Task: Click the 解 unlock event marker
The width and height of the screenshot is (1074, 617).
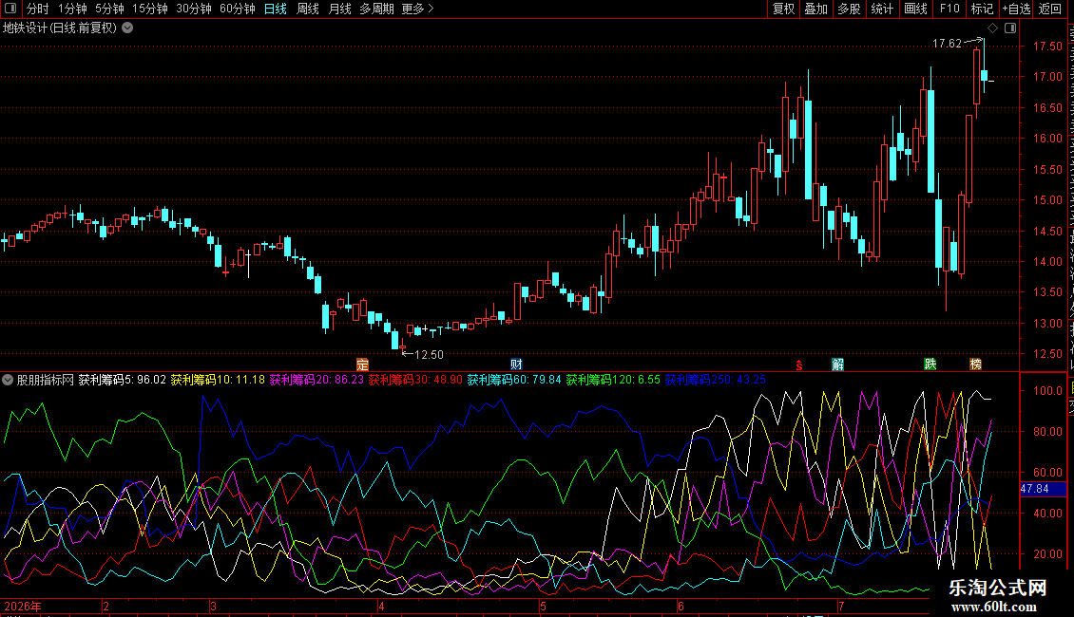Action: [x=837, y=365]
